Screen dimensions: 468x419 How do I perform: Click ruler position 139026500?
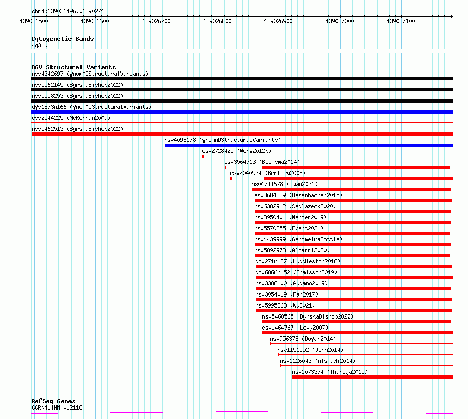pos(34,21)
